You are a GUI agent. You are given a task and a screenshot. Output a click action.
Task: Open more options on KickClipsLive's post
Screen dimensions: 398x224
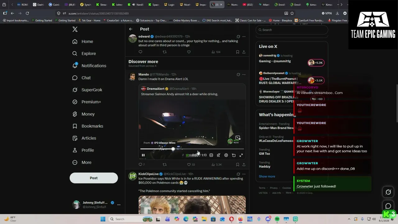[x=244, y=174]
